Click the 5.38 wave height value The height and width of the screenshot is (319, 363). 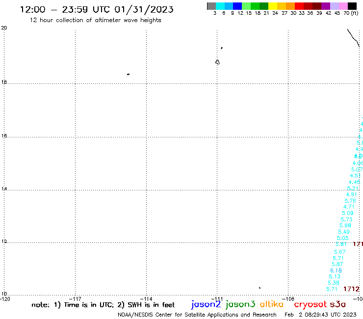pos(334,283)
